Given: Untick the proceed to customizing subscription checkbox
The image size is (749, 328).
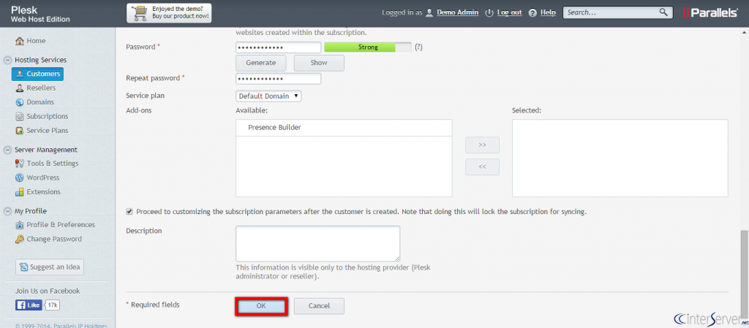Looking at the screenshot, I should [129, 211].
